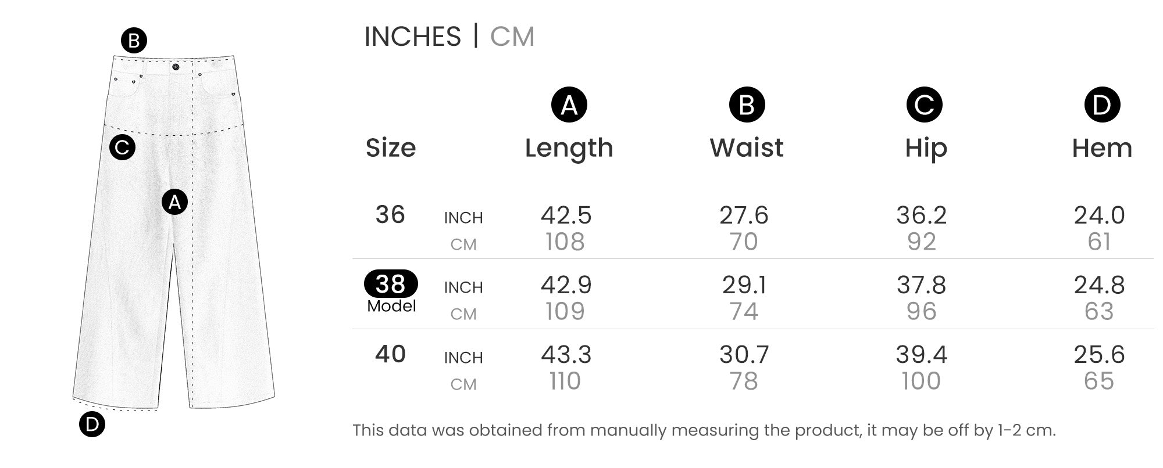Switch units to CM in the header
Viewport: 1163px width, 468px height.
tap(512, 37)
